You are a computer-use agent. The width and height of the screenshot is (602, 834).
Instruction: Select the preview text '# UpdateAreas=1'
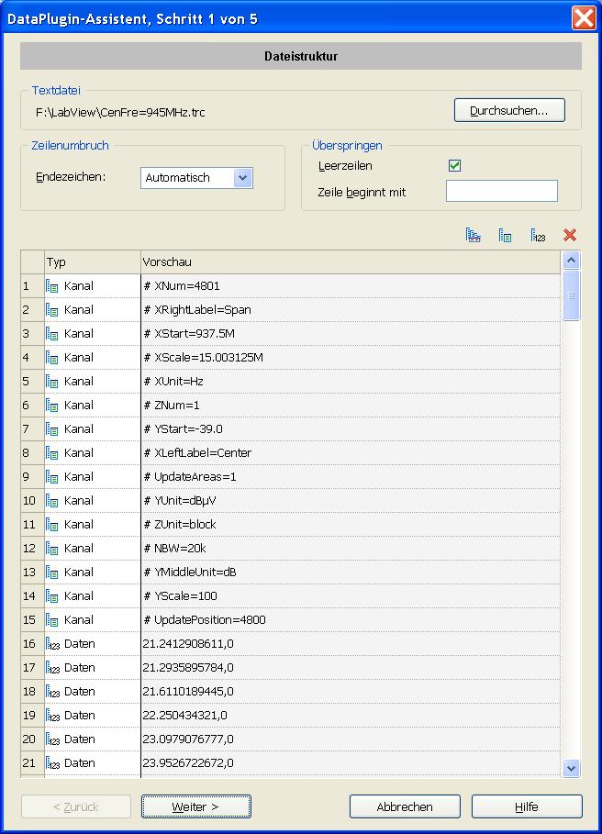click(190, 477)
